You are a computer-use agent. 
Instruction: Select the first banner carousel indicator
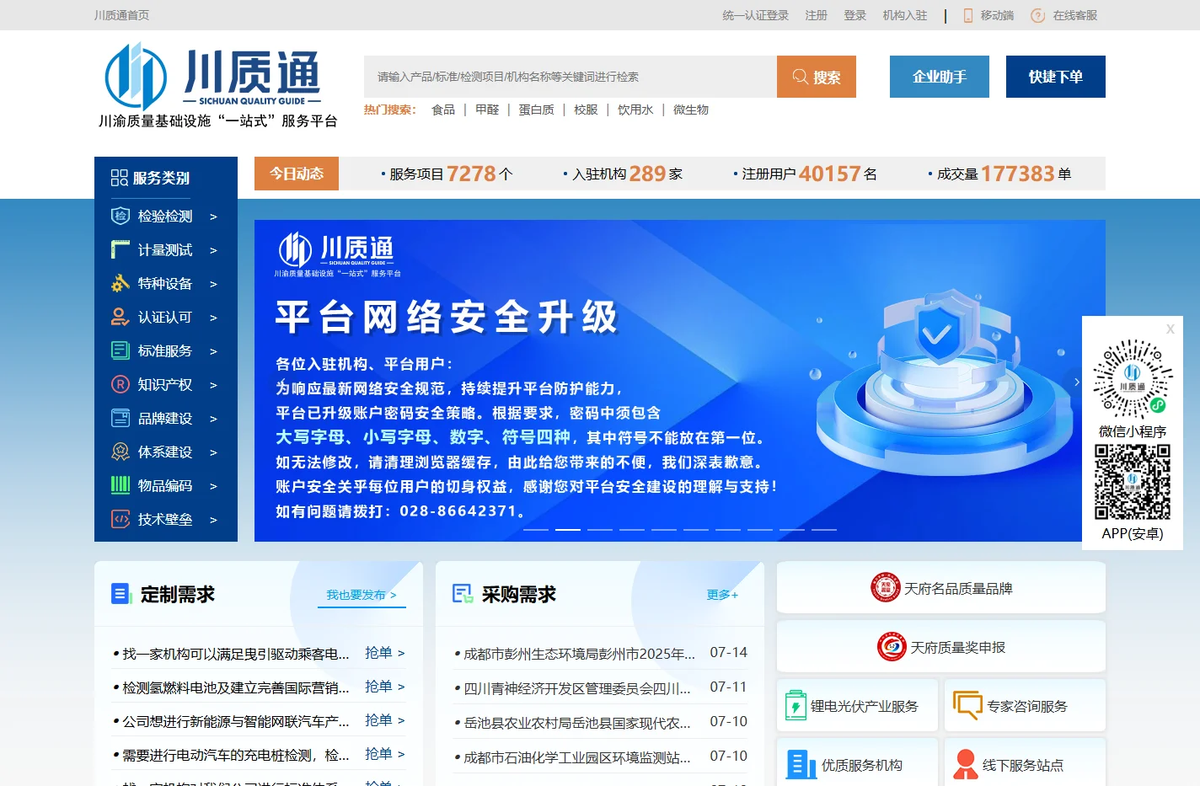point(536,529)
